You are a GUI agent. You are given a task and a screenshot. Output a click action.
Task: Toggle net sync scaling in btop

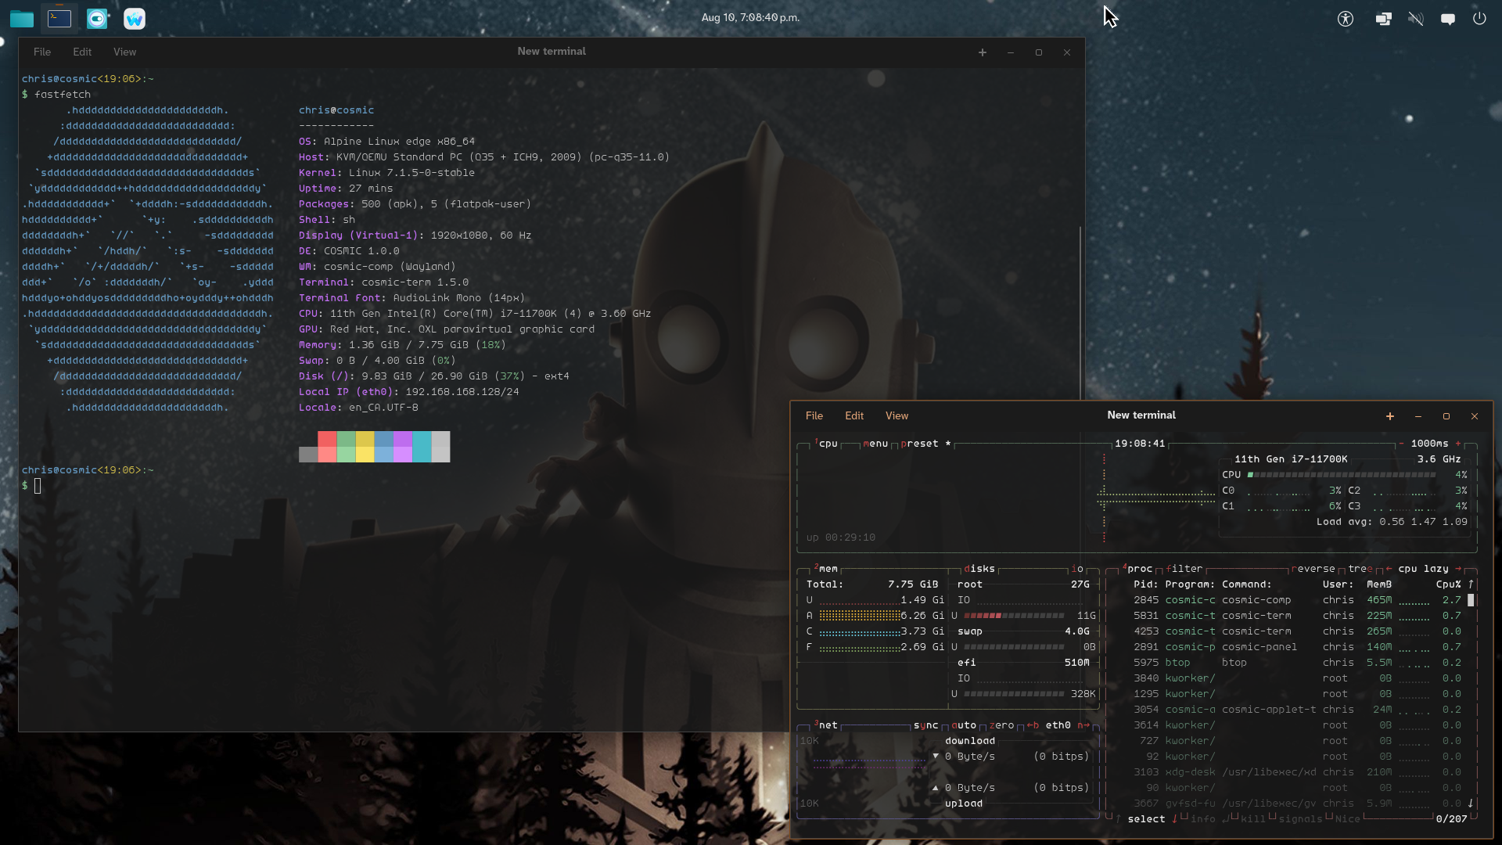point(925,725)
